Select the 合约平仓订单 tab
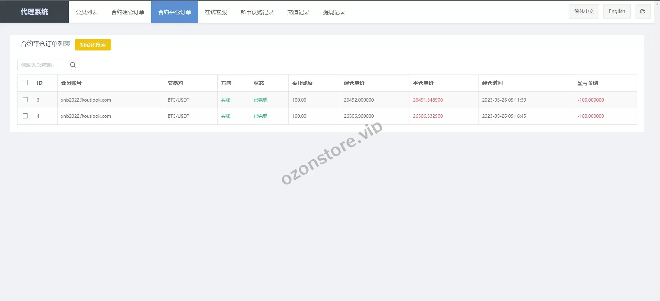This screenshot has width=660, height=301. (175, 12)
